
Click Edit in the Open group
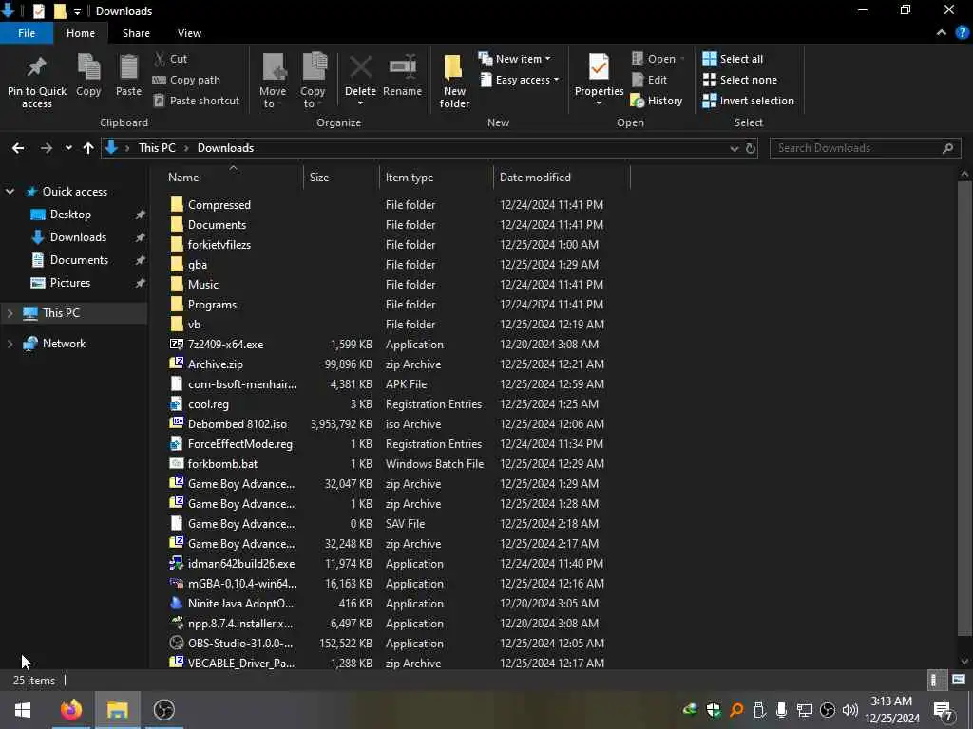pos(649,80)
